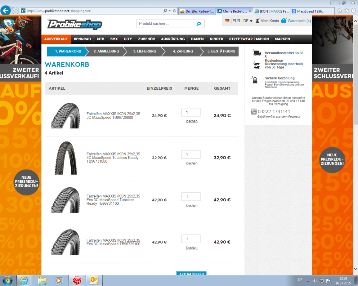
Task: Open the KINDER menu
Action: coord(216,39)
